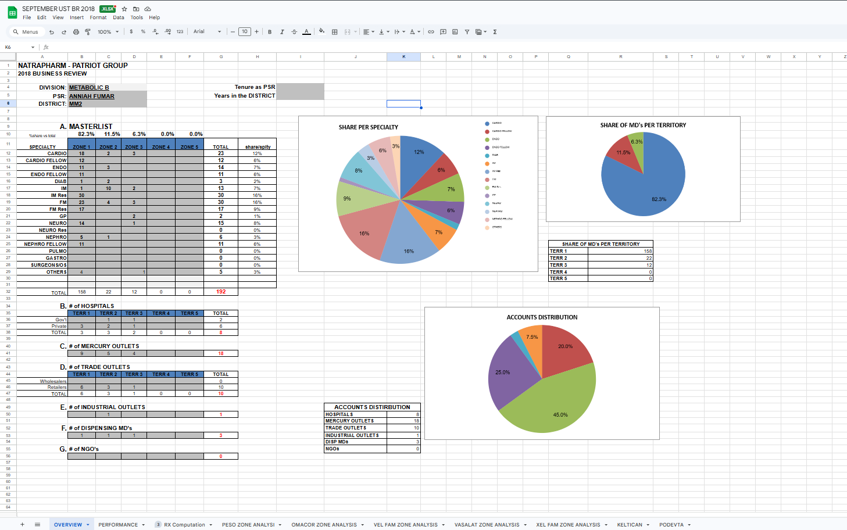The height and width of the screenshot is (530, 847).
Task: Click the ANNIAH FUMAR cell
Action: pyautogui.click(x=92, y=96)
